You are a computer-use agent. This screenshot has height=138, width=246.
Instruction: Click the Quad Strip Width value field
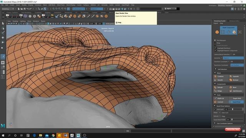coord(228,120)
